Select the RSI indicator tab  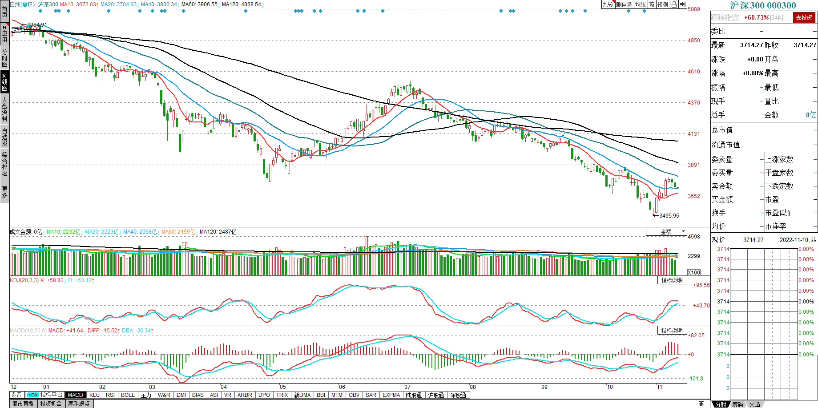tap(110, 395)
